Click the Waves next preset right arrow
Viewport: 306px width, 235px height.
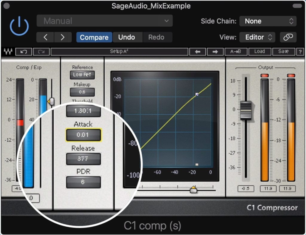(x=215, y=52)
